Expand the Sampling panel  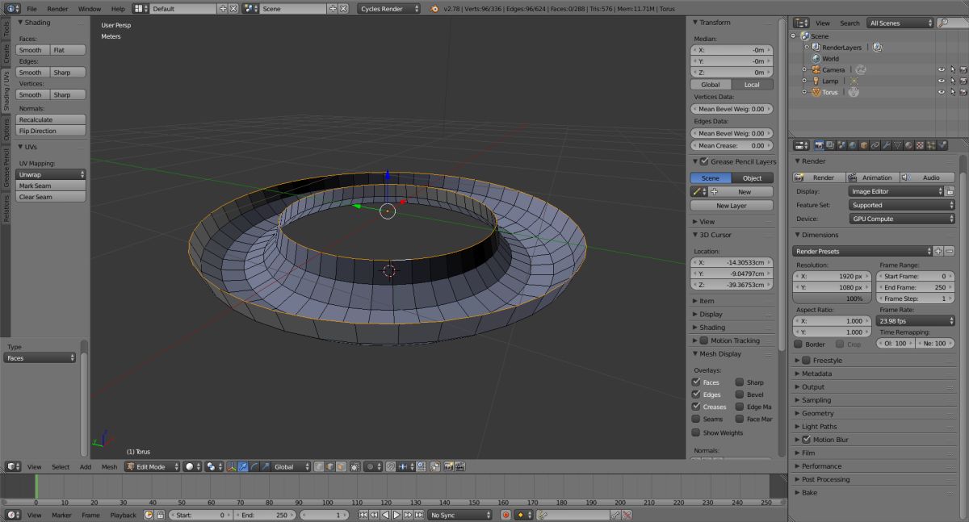(x=816, y=400)
